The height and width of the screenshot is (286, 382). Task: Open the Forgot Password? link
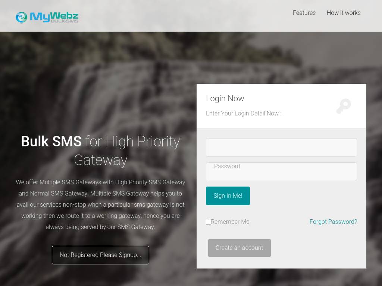coord(333,222)
